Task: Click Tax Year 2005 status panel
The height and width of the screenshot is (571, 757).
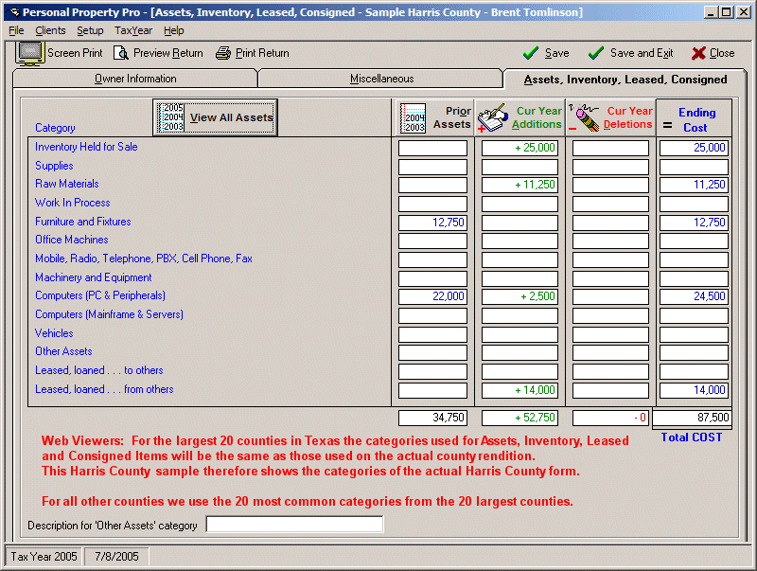Action: tap(44, 557)
